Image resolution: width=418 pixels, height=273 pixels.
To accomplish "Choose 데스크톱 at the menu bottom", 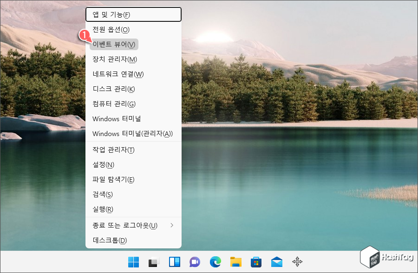I will coord(111,240).
